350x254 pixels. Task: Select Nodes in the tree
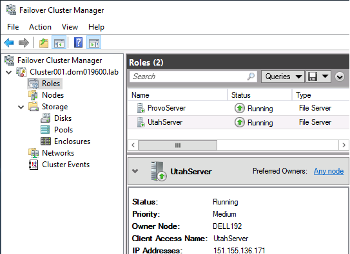[53, 95]
